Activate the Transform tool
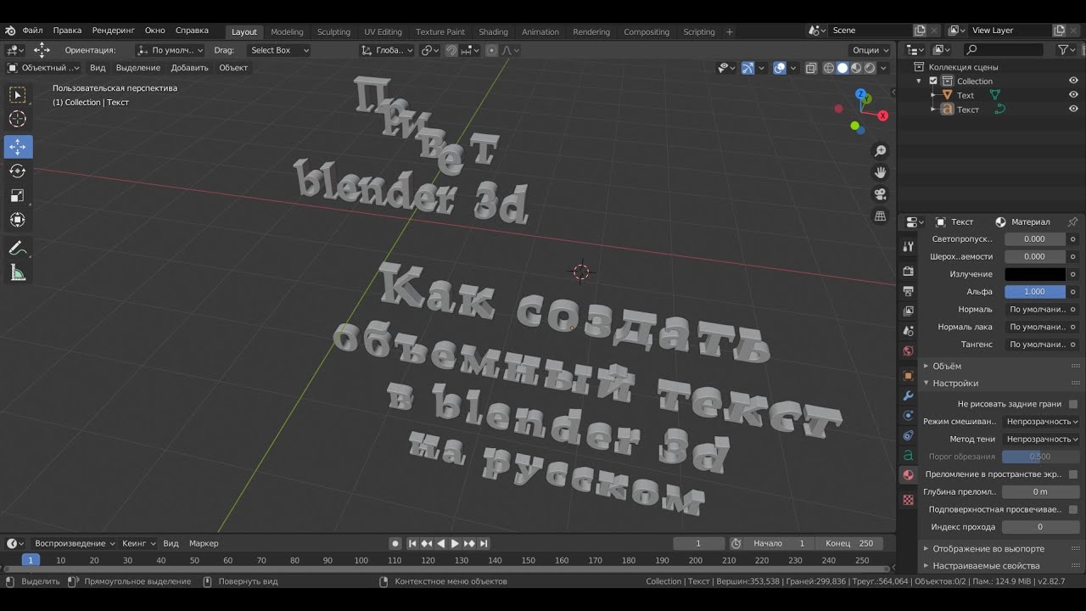 click(x=17, y=221)
